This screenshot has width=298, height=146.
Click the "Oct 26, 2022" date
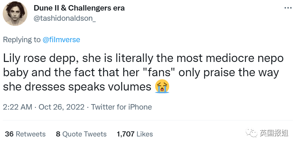(x=62, y=107)
